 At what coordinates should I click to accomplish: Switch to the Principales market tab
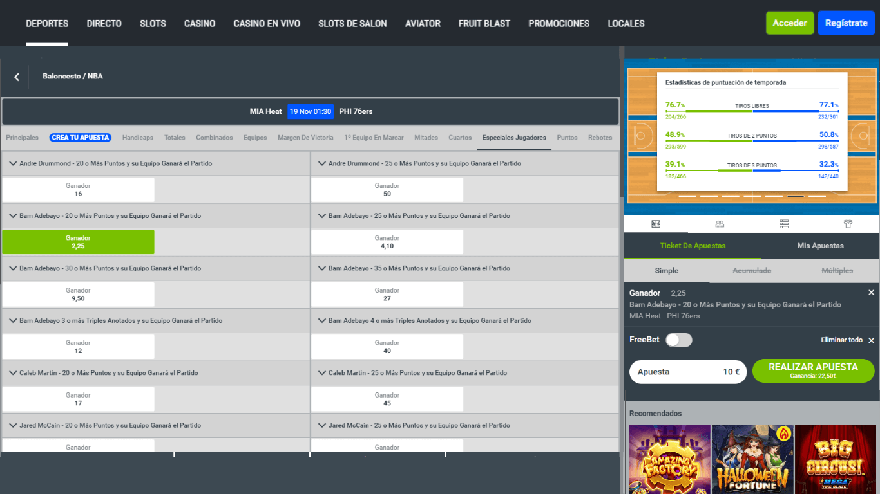[x=22, y=138]
